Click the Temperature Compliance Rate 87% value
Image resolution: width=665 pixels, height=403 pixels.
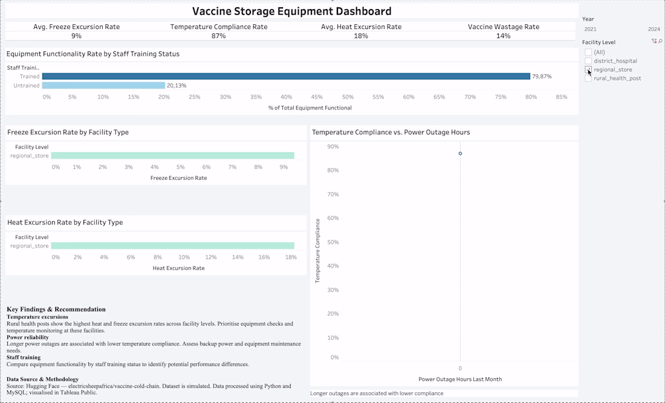click(x=219, y=36)
